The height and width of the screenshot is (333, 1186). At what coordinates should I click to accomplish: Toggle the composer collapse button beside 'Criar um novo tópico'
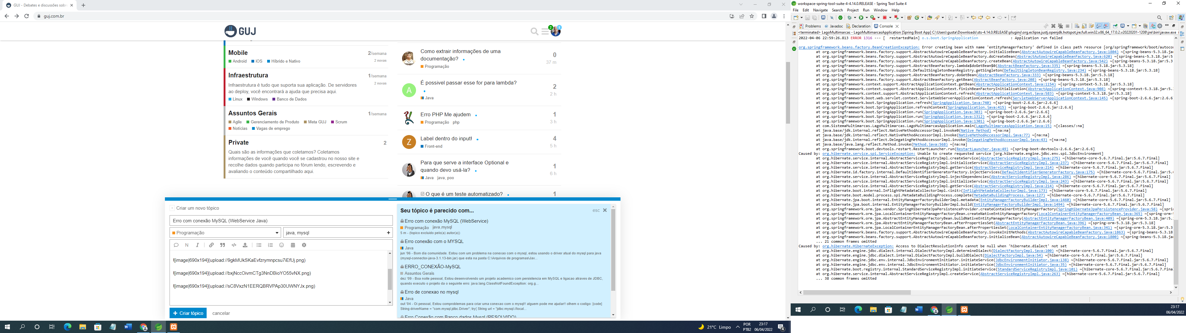(172, 208)
